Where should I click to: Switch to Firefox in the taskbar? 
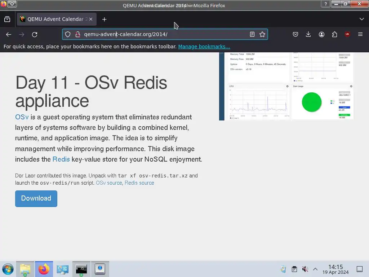point(44,269)
